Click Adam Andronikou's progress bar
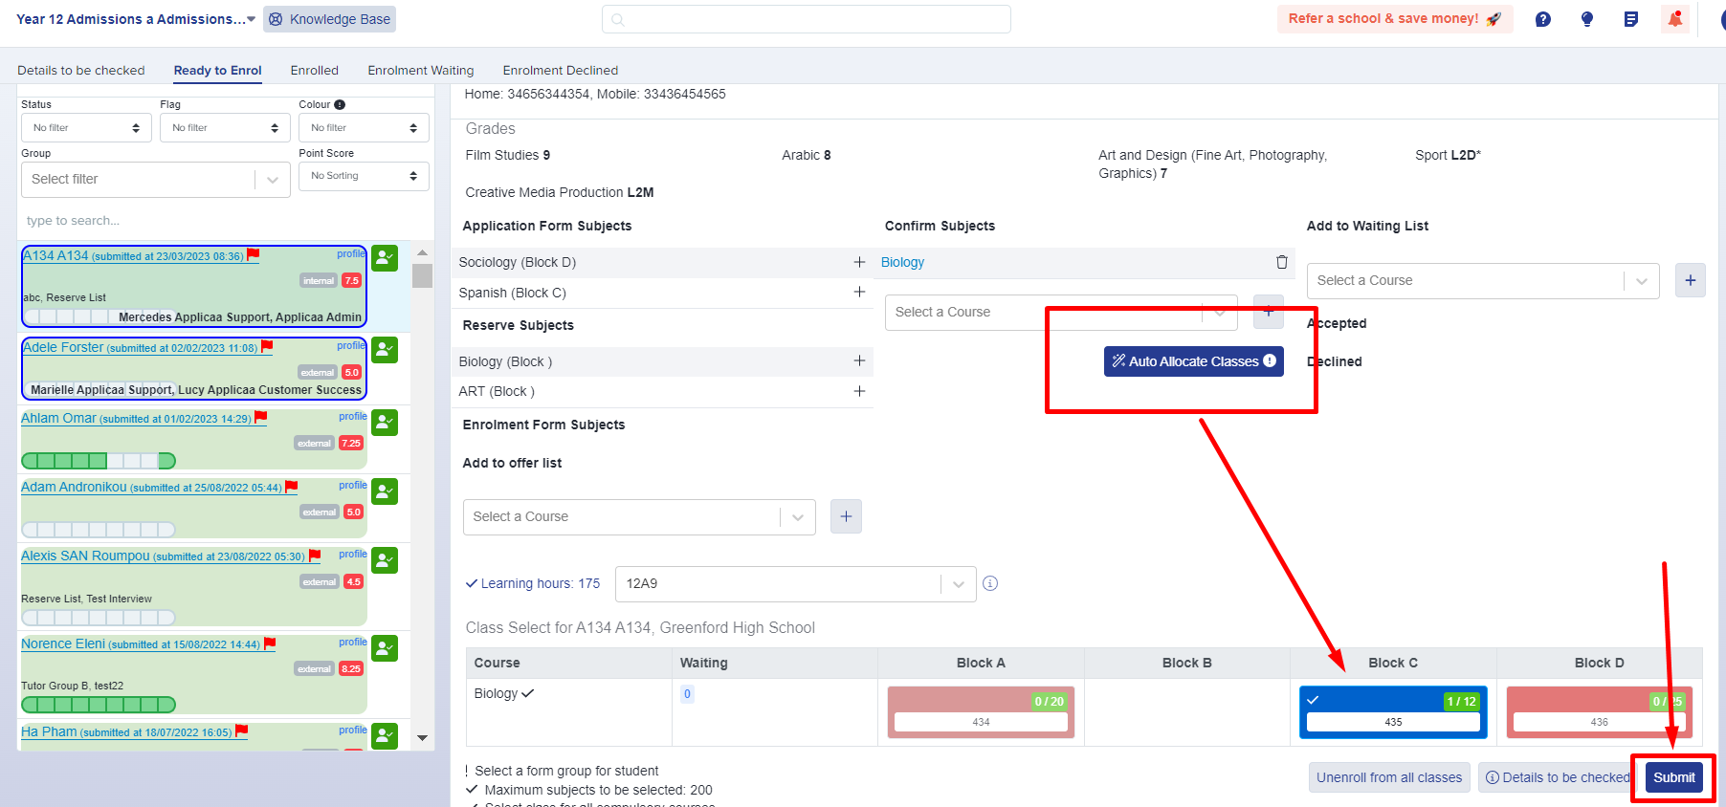1726x807 pixels. [x=99, y=530]
